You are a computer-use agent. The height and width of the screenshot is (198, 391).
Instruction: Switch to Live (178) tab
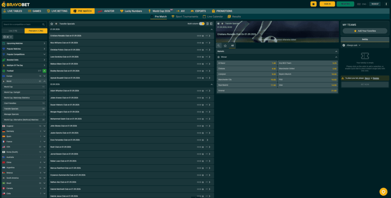13,31
